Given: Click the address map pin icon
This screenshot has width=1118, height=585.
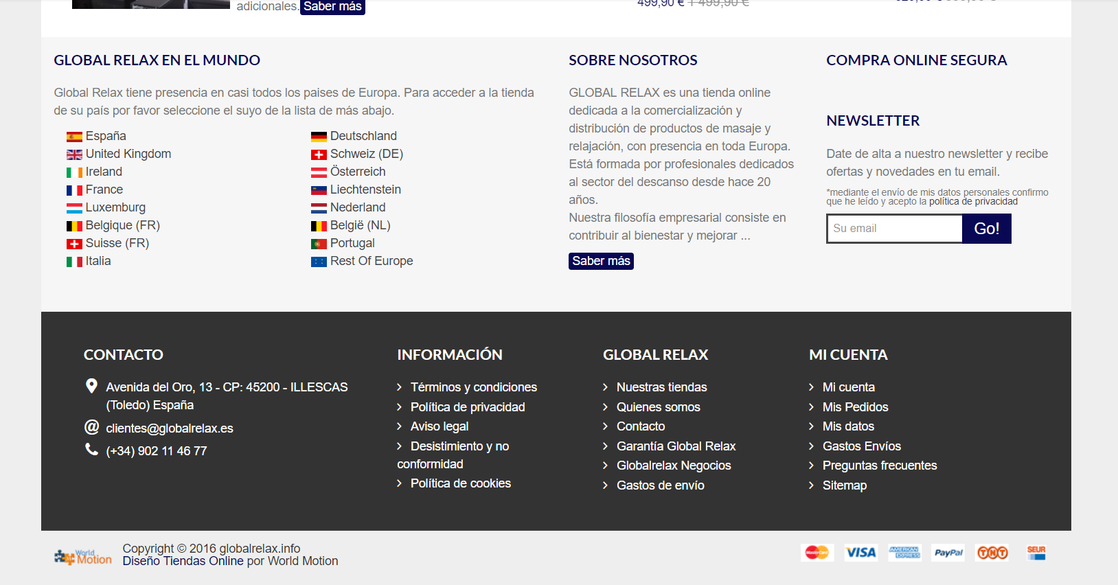Looking at the screenshot, I should coord(91,386).
